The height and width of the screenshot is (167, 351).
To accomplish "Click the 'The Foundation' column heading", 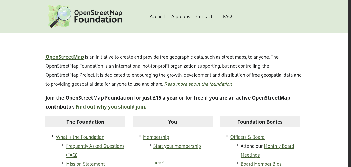I will [x=85, y=122].
